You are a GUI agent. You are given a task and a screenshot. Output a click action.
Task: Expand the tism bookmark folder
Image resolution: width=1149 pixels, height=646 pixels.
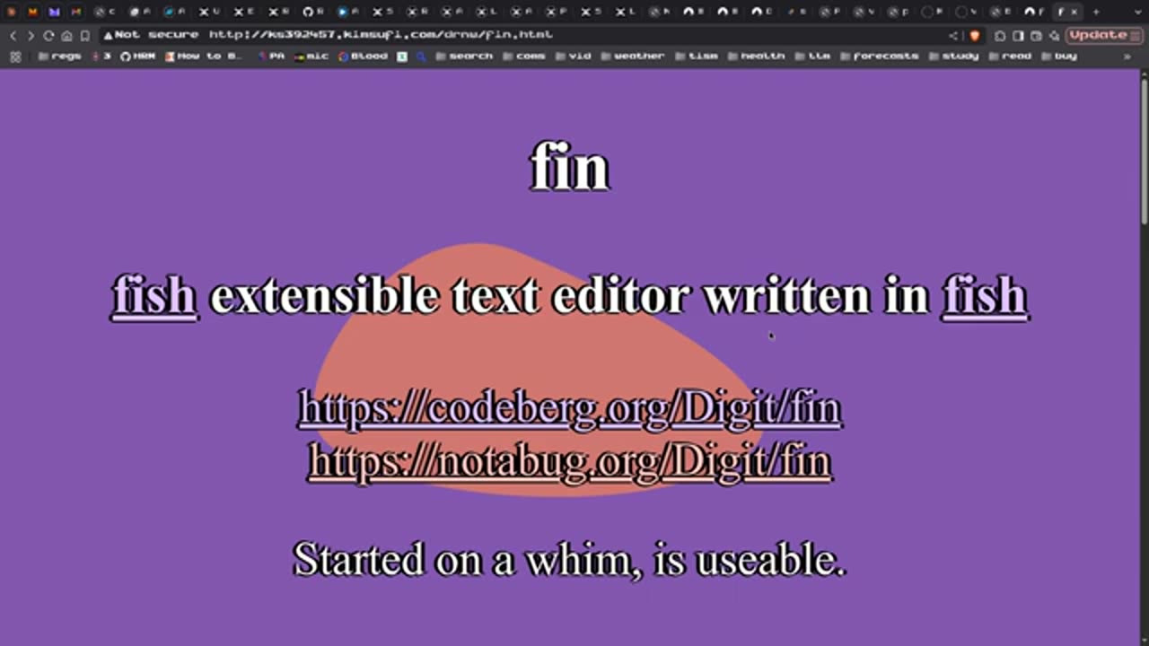point(697,56)
